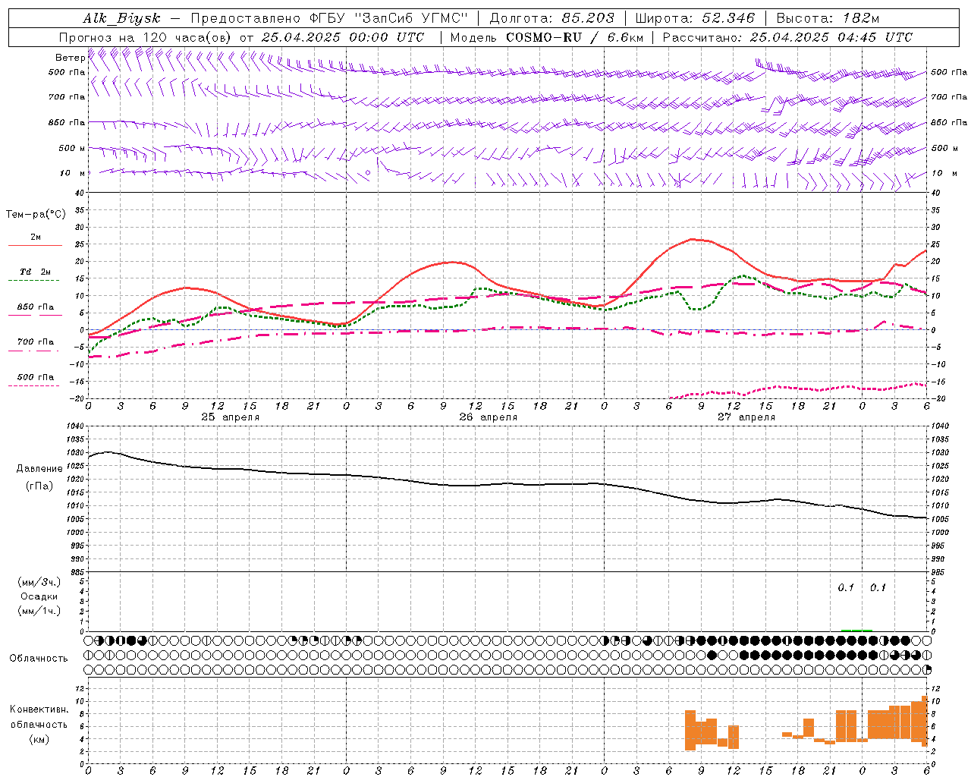Click the Долгота: 85.203 value
The image size is (971, 777).
coord(551,18)
